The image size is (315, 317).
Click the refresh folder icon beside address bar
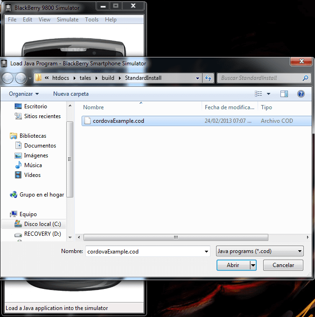coord(208,78)
